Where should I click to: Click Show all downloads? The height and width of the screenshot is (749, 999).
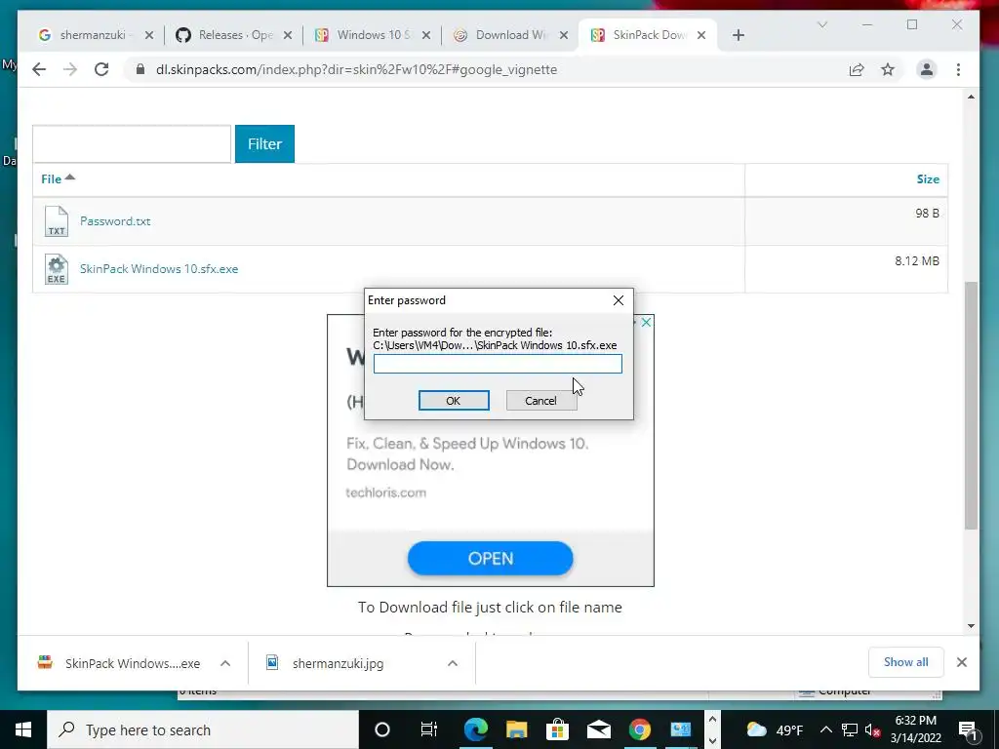906,662
